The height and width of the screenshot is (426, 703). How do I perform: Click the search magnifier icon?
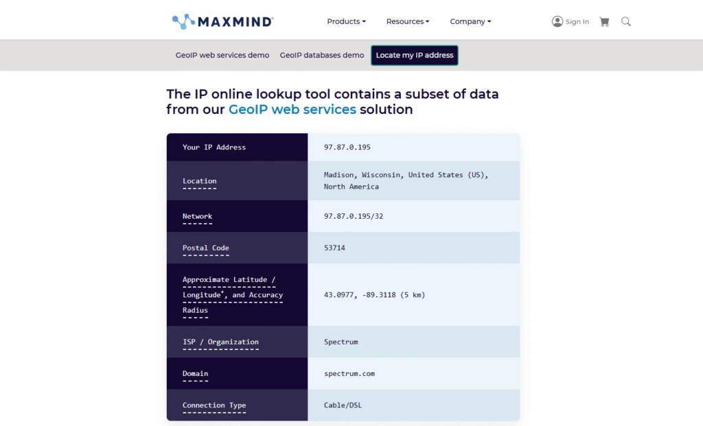click(x=625, y=21)
